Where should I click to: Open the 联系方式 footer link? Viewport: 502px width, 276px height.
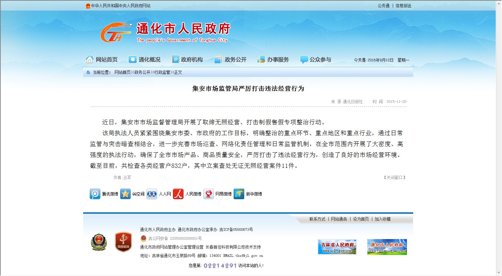point(317,219)
